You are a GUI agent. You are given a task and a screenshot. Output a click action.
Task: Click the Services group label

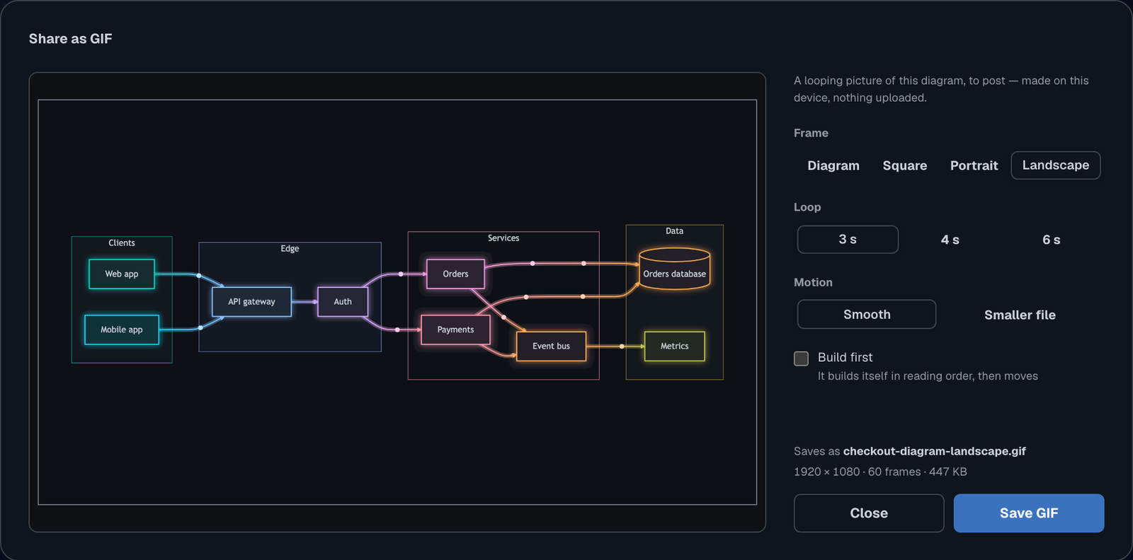503,238
